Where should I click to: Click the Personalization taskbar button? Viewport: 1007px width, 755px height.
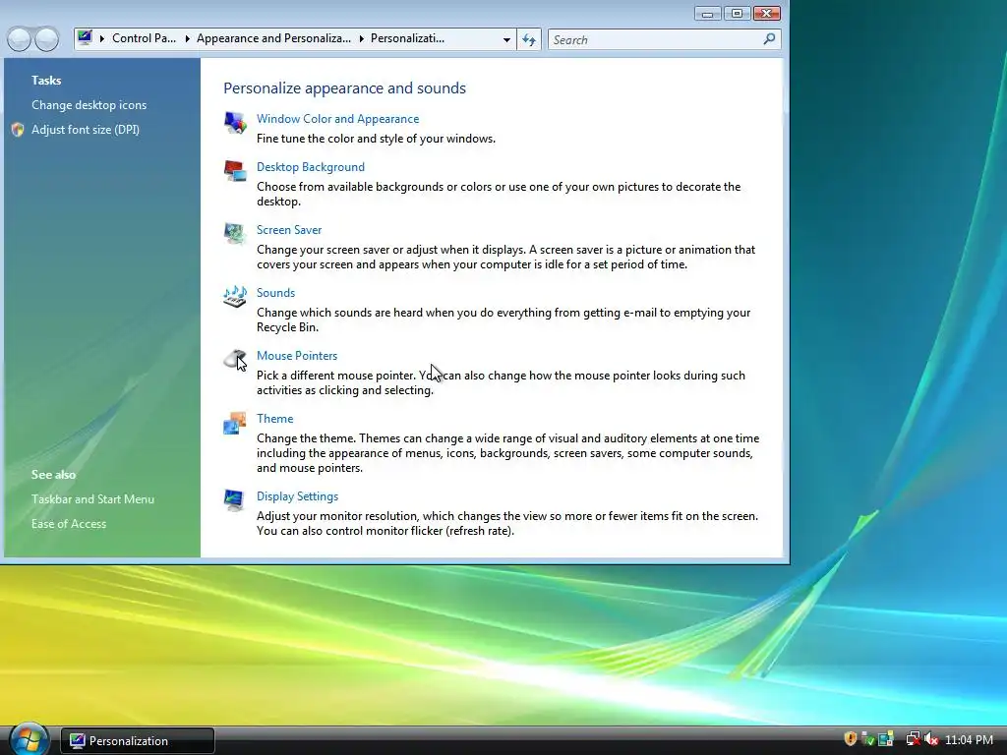click(x=138, y=740)
